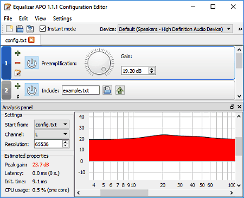Click the Peak gain 23.7 dB value
The width and height of the screenshot is (244, 198).
[x=41, y=165]
